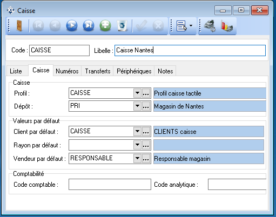The image size is (276, 217).
Task: Open cash register statistics chart icon
Action: [227, 26]
